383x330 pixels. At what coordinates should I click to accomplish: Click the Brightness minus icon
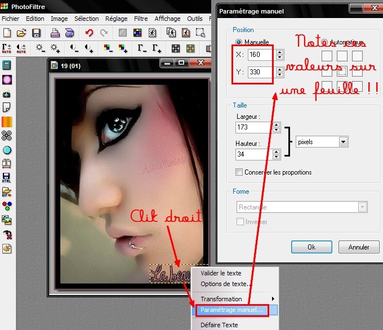tap(41, 48)
